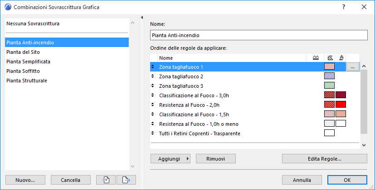375x190 pixels.
Task: Click the surface override column header icon
Action: (x=341, y=58)
